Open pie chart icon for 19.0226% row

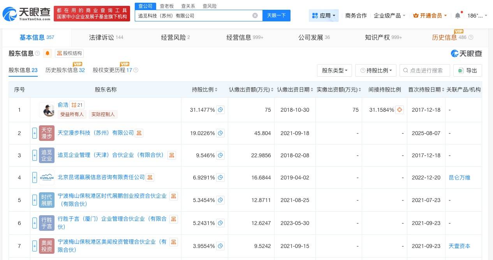click(220, 133)
